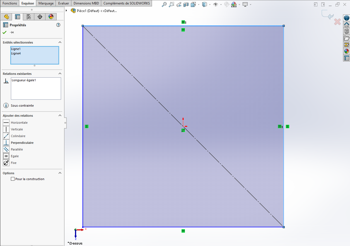The width and height of the screenshot is (350, 246).
Task: Open File Explorer folder in task pane
Action: click(347, 38)
